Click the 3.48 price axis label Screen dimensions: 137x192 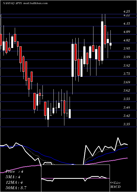[127, 107]
